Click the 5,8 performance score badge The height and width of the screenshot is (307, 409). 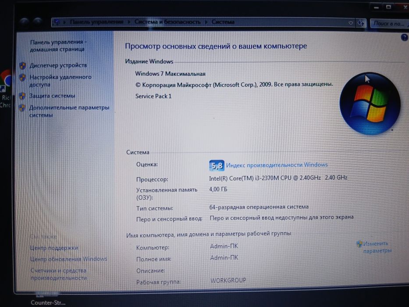[x=217, y=165]
